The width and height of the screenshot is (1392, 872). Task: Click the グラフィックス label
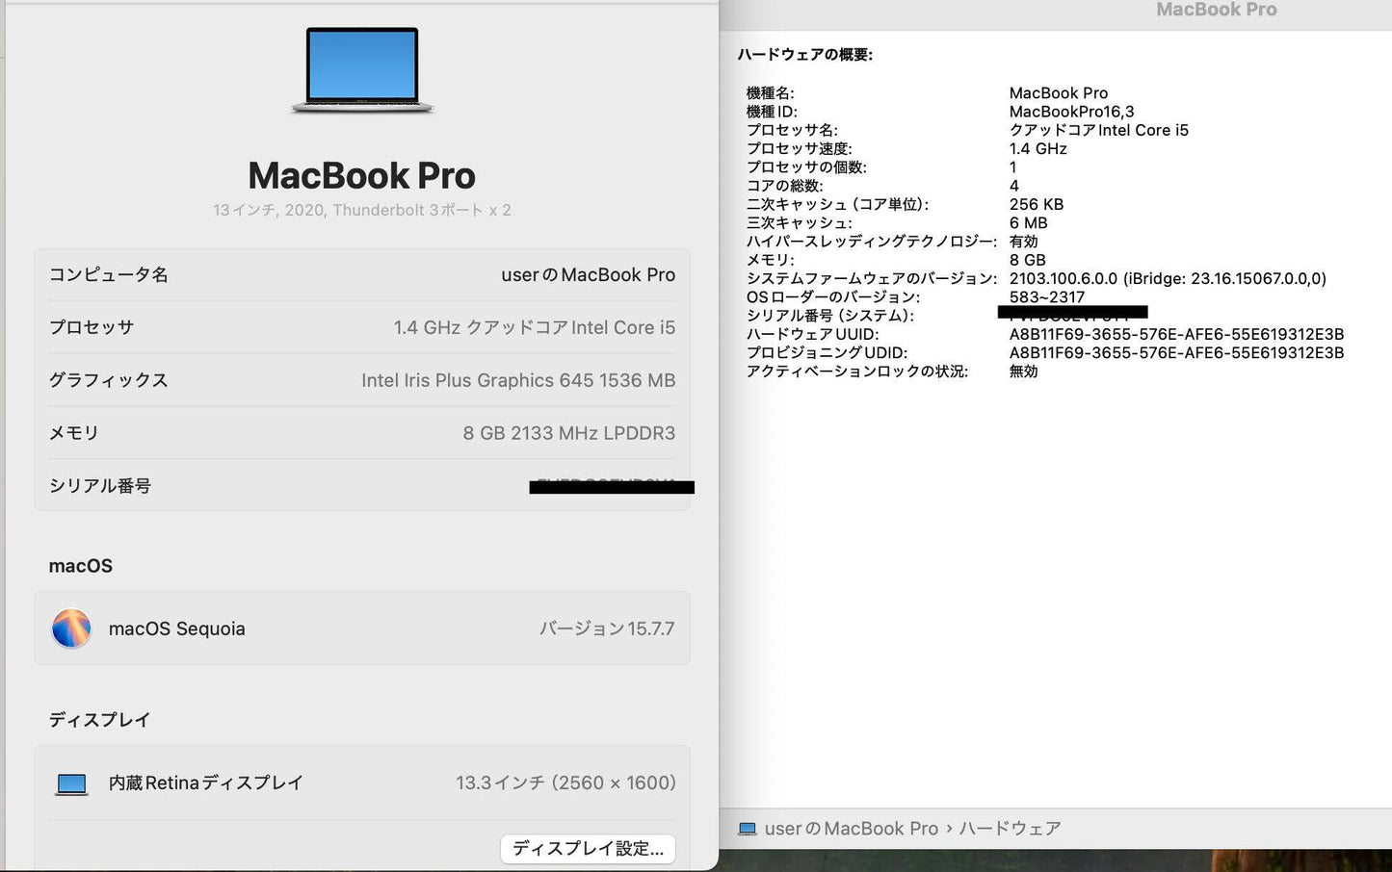click(x=109, y=380)
